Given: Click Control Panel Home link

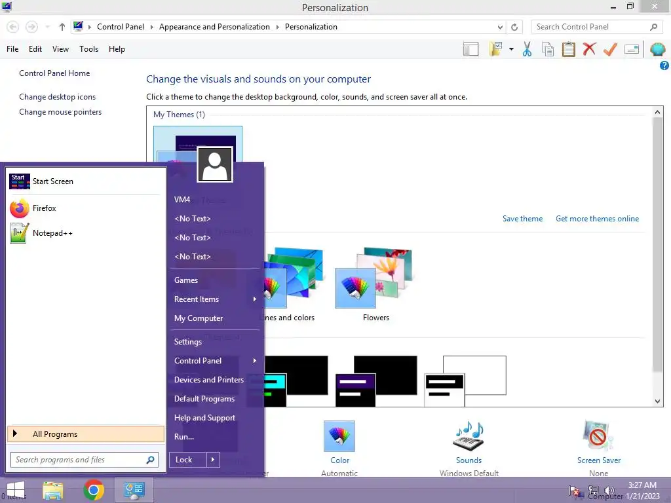Looking at the screenshot, I should click(x=54, y=73).
